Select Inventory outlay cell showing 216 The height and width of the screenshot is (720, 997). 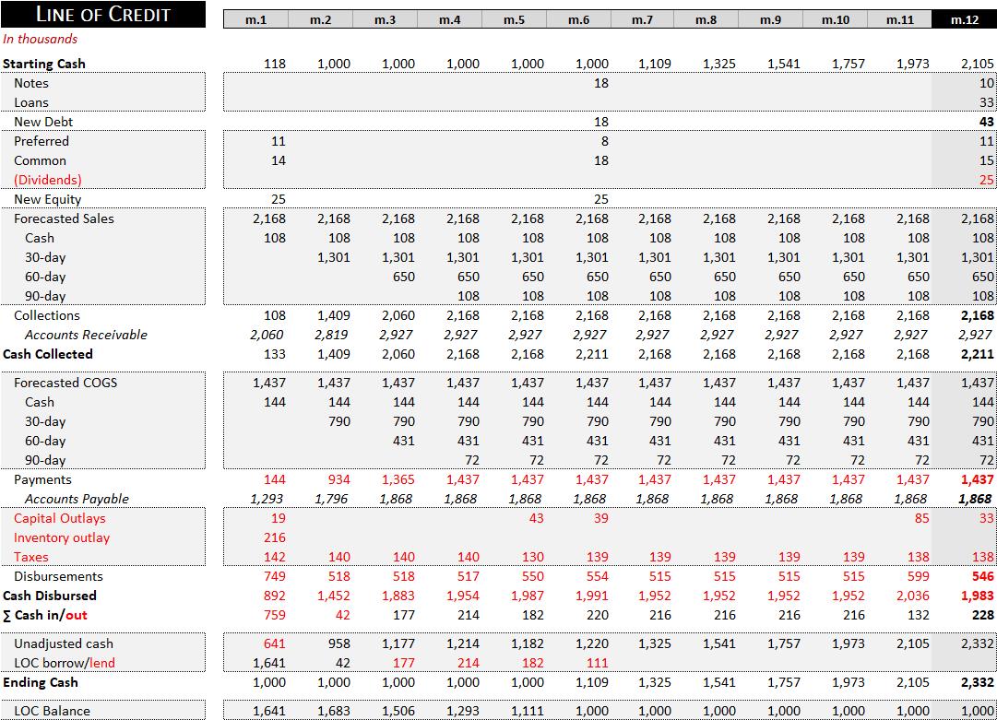tap(275, 537)
